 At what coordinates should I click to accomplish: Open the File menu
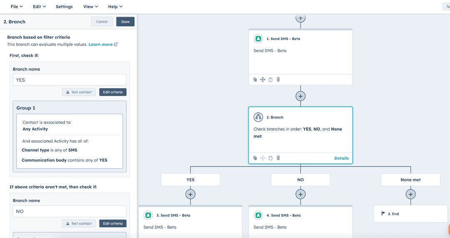tap(17, 7)
